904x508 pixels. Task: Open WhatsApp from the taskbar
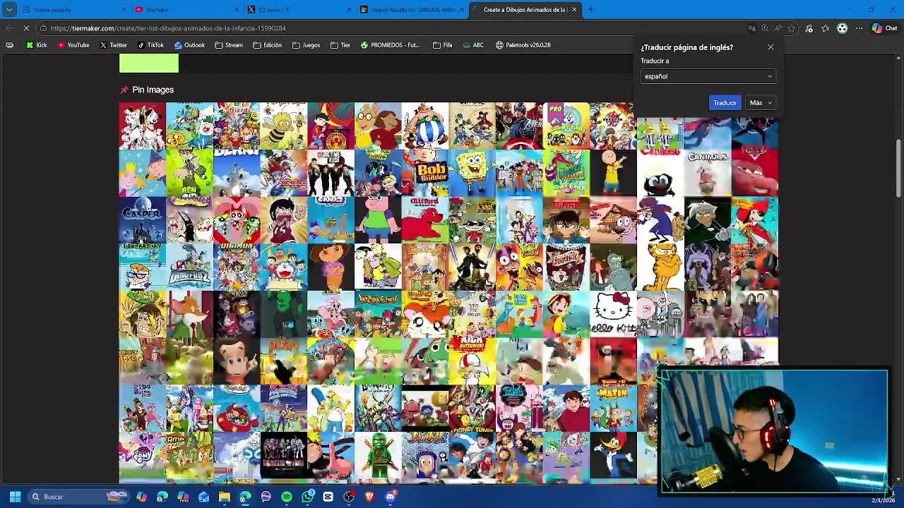coord(307,497)
